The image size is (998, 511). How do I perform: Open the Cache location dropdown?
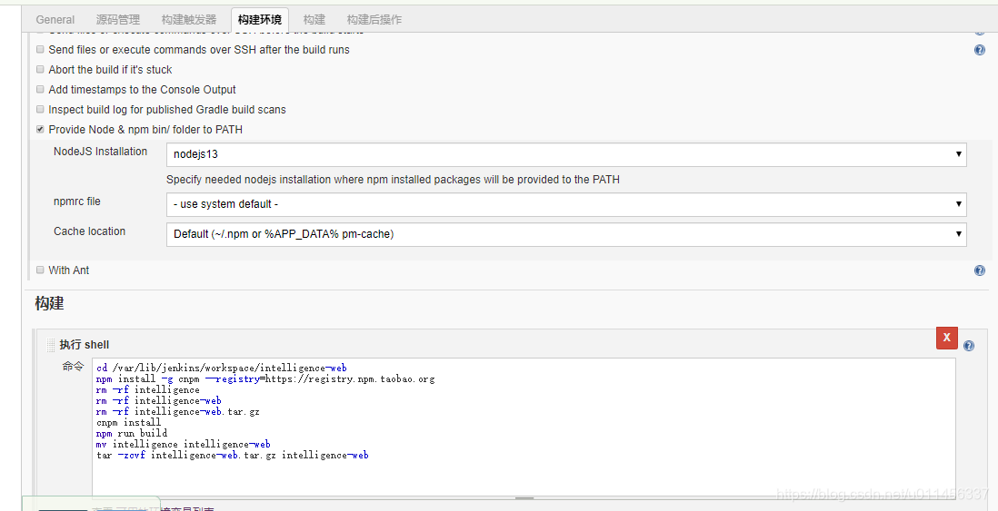click(x=566, y=234)
